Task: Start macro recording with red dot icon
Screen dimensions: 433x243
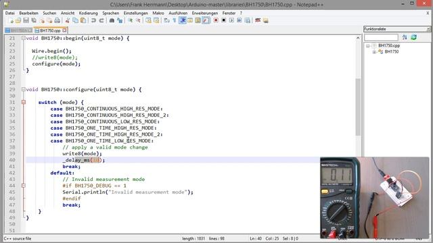Action: 216,20
